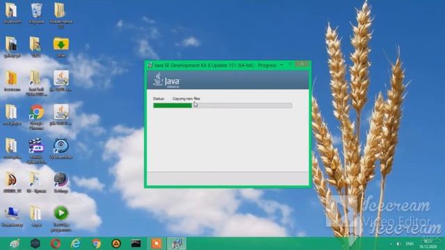Image resolution: width=445 pixels, height=250 pixels.
Task: Click the volume speaker icon in system tray
Action: [x=398, y=244]
